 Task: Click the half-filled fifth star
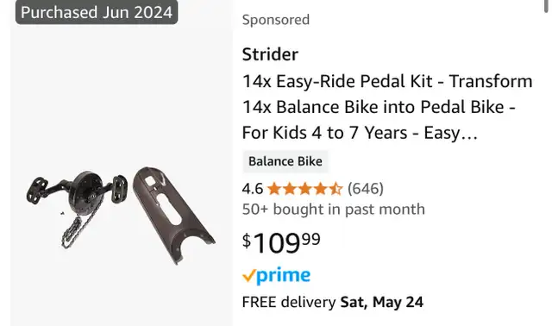336,189
